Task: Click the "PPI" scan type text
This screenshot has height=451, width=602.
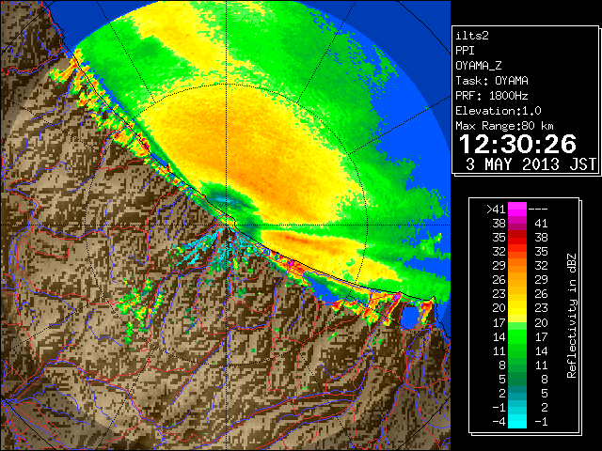Action: (465, 51)
